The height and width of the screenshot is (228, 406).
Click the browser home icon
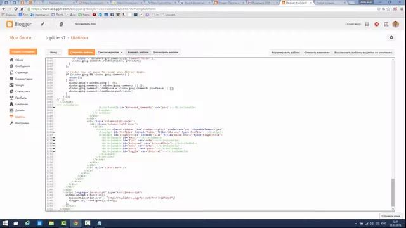[22, 9]
